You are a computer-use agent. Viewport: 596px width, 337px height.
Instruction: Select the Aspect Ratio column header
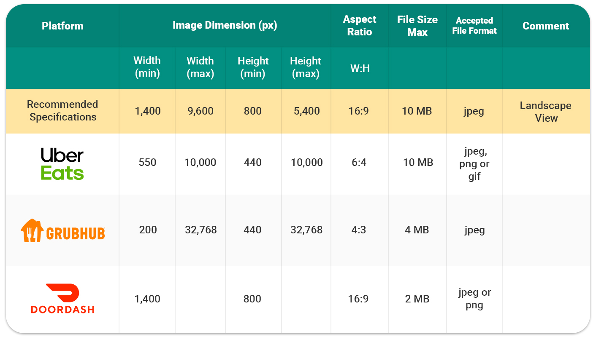coord(360,26)
